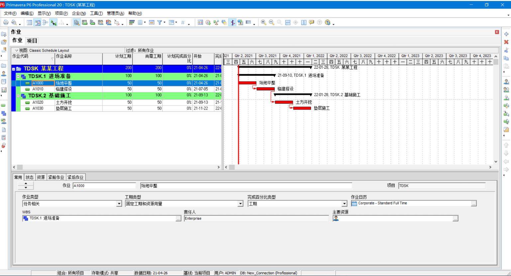
Task: Open the 紧后作业 tab
Action: pyautogui.click(x=76, y=177)
